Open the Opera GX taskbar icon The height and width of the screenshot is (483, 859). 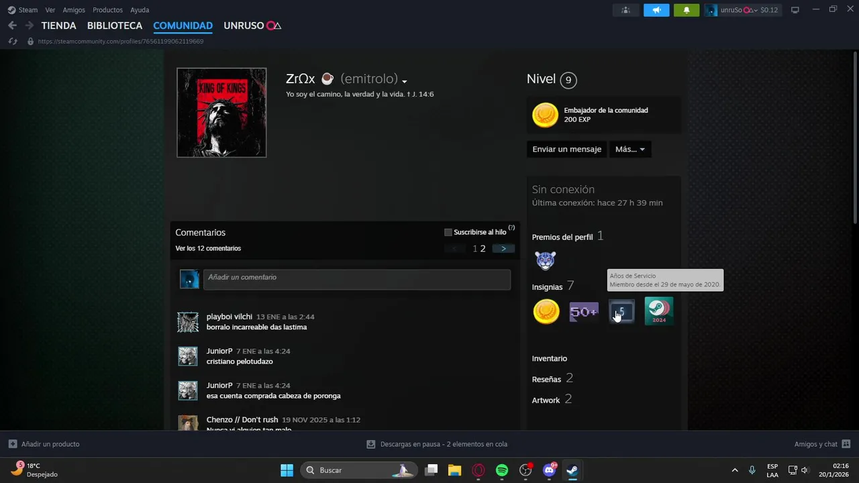point(478,470)
